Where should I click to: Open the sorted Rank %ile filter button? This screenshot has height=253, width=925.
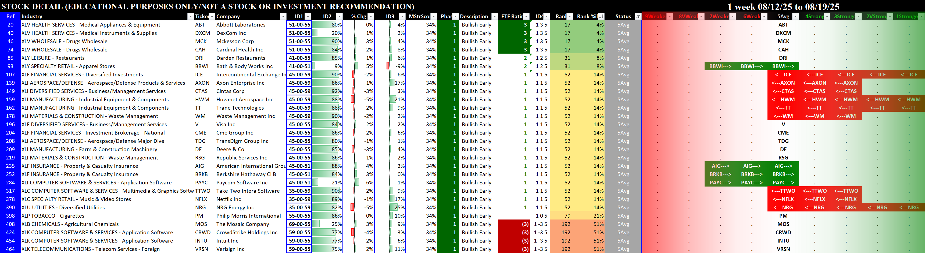click(x=601, y=16)
